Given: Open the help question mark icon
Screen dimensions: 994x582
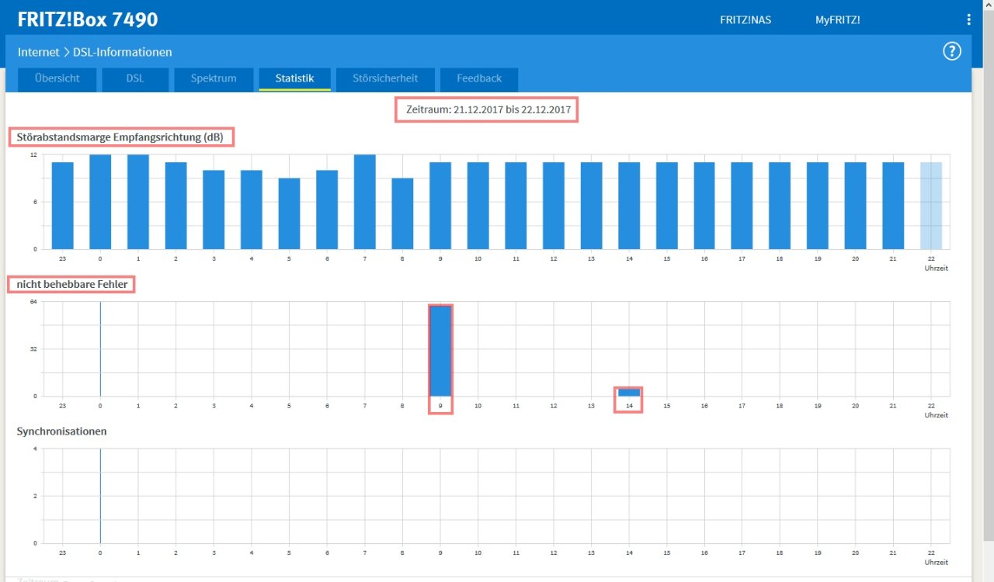Looking at the screenshot, I should point(951,52).
